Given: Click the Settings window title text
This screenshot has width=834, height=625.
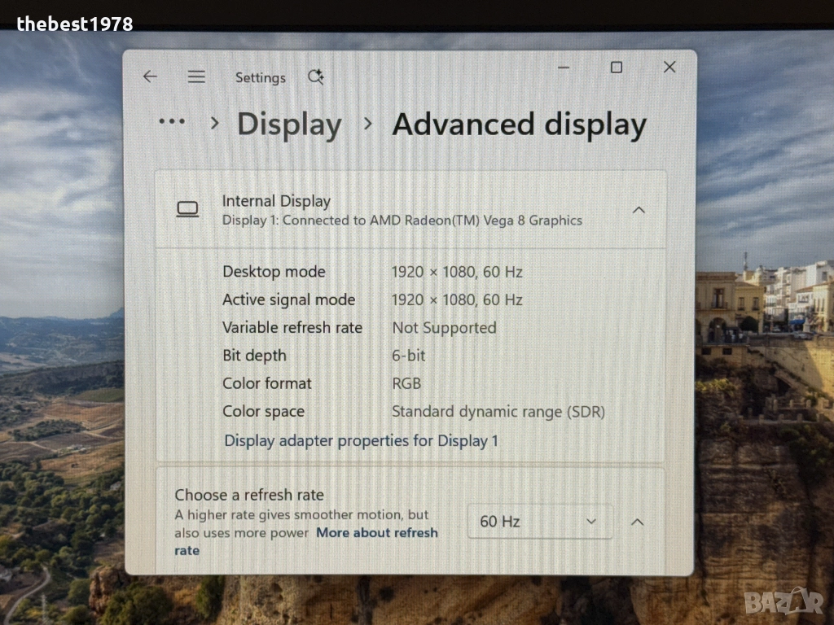Looking at the screenshot, I should point(260,78).
